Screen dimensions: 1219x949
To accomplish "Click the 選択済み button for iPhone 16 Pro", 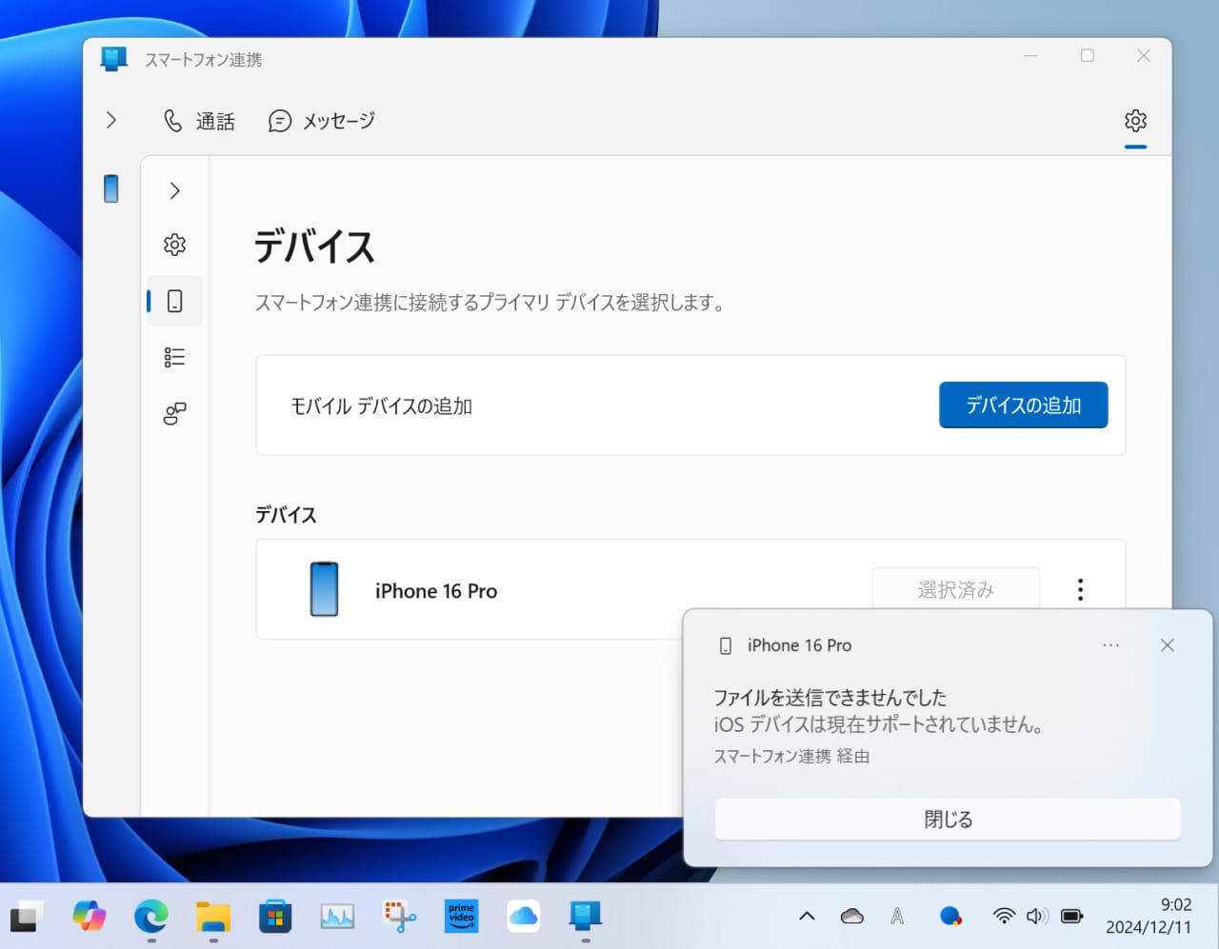I will [x=955, y=590].
